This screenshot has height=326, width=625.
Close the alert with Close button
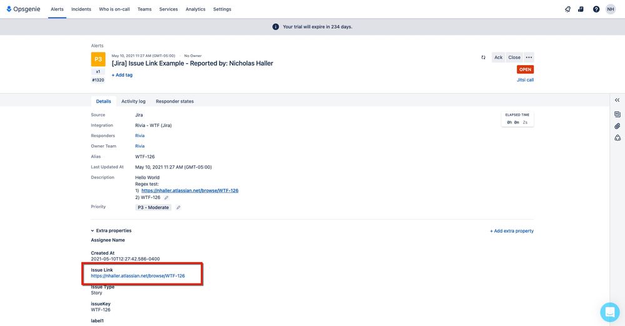[x=514, y=58]
